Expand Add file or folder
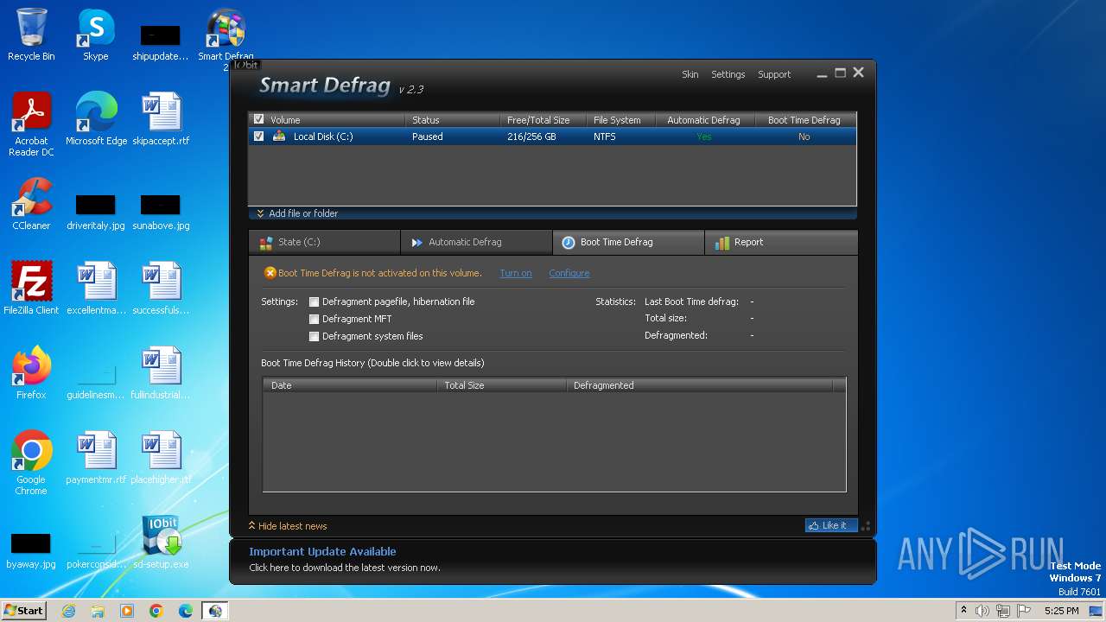Screen dimensions: 1106x622 tap(297, 213)
